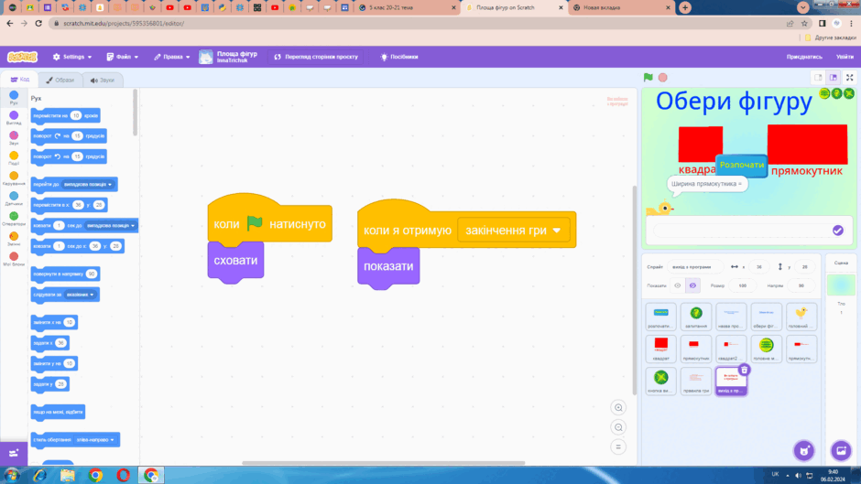Image resolution: width=861 pixels, height=484 pixels.
Task: Open the закінчення гри message dropdown
Action: point(556,231)
